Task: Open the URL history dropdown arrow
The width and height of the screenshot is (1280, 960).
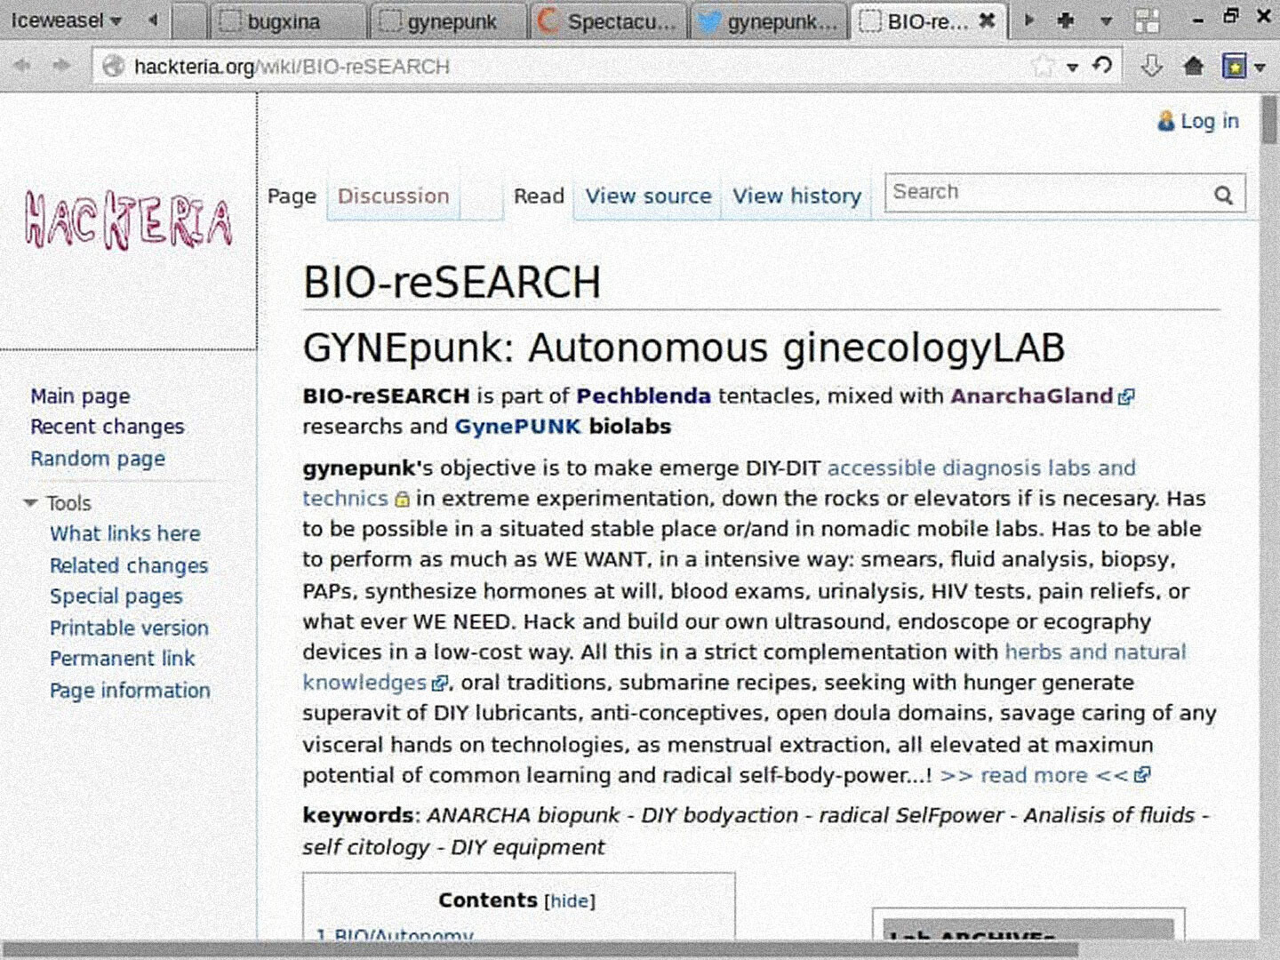Action: pyautogui.click(x=1073, y=67)
